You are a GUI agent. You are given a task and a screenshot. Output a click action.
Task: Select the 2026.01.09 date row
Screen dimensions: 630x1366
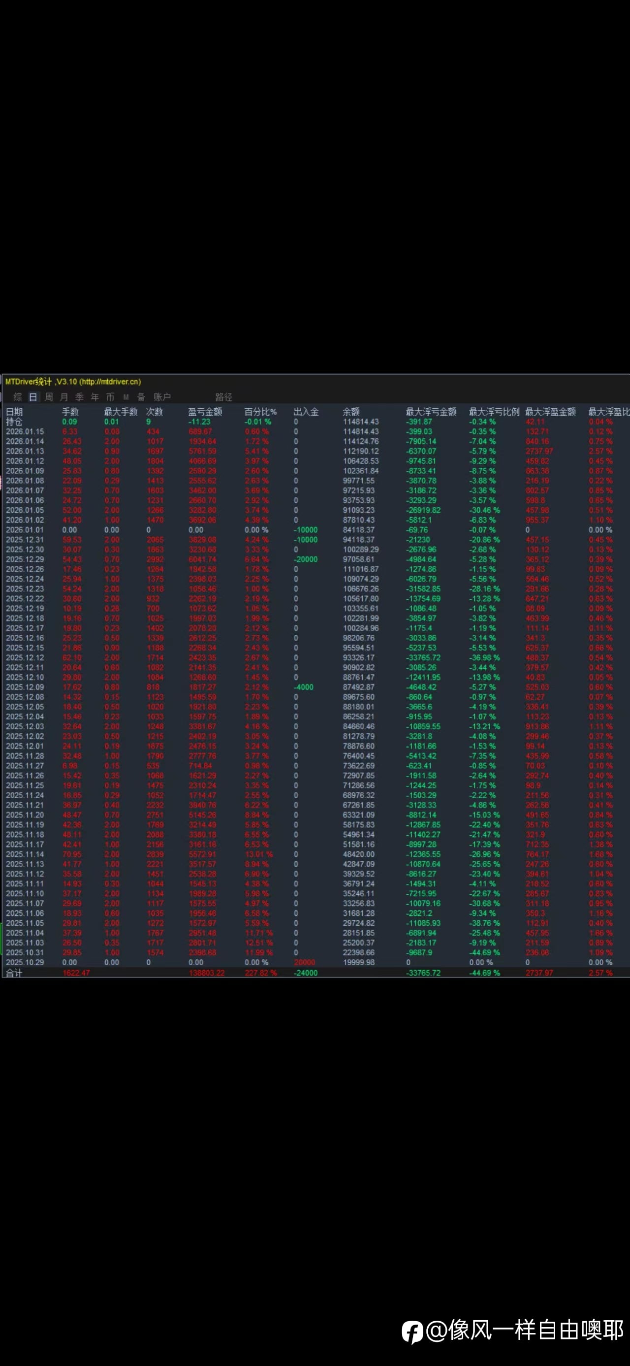coord(25,471)
